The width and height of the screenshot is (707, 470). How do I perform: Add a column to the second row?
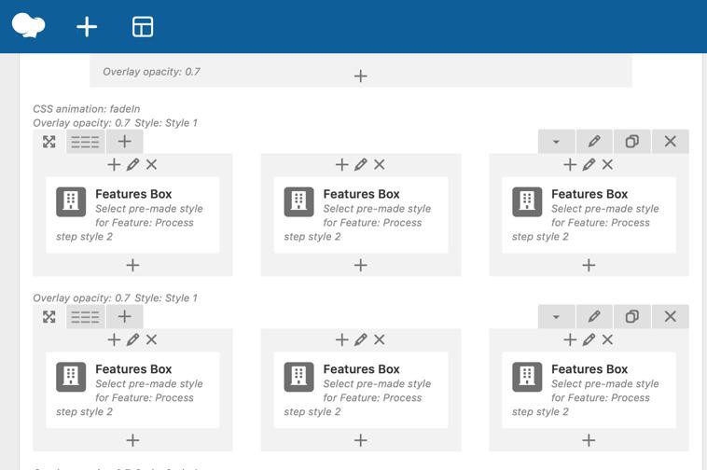click(124, 317)
